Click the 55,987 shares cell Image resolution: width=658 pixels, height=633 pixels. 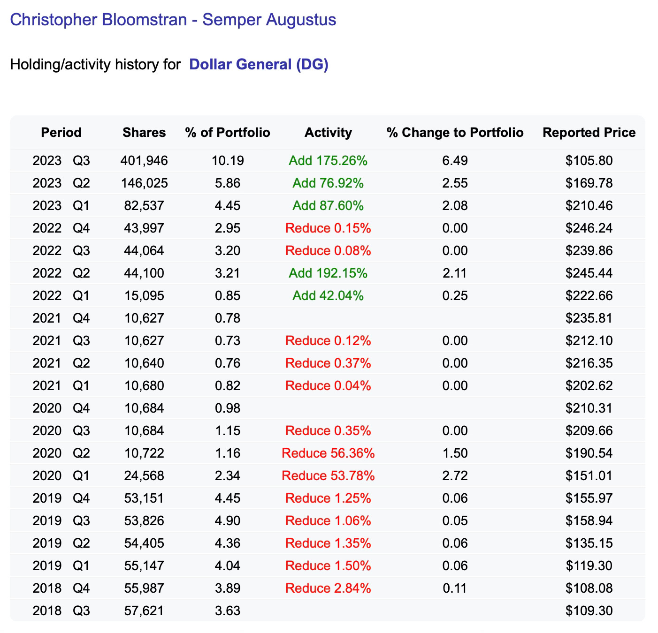click(x=144, y=588)
